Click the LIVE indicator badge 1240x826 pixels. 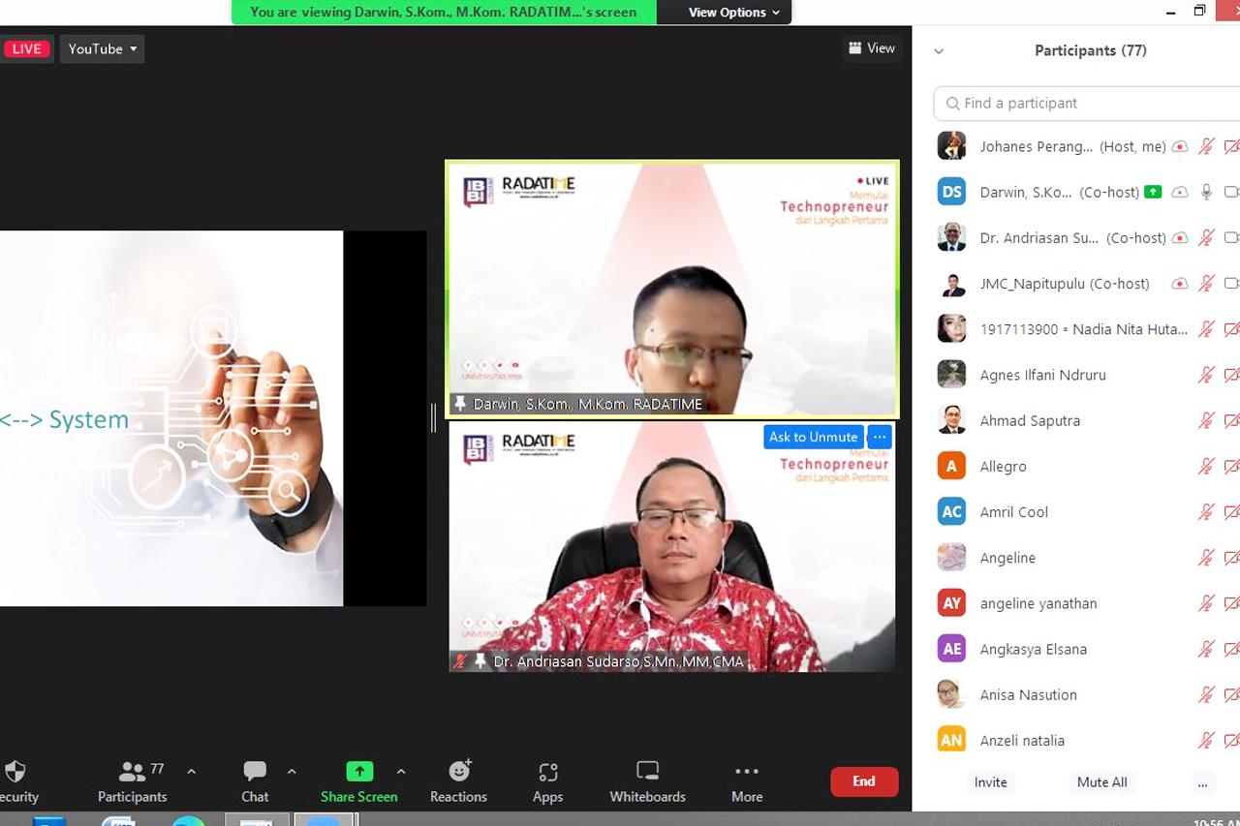coord(26,48)
